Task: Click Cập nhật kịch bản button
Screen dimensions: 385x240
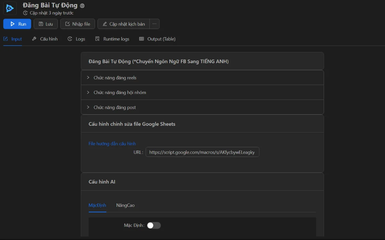Action: tap(124, 24)
